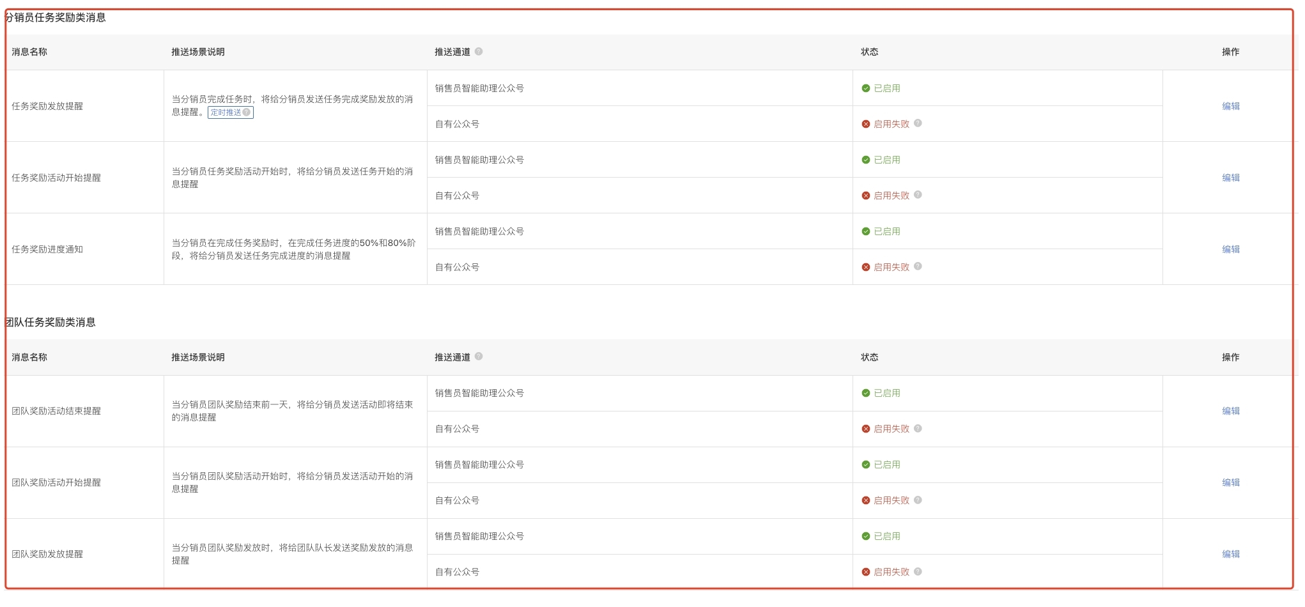Select 任务奖励进度通知 message name

(47, 249)
